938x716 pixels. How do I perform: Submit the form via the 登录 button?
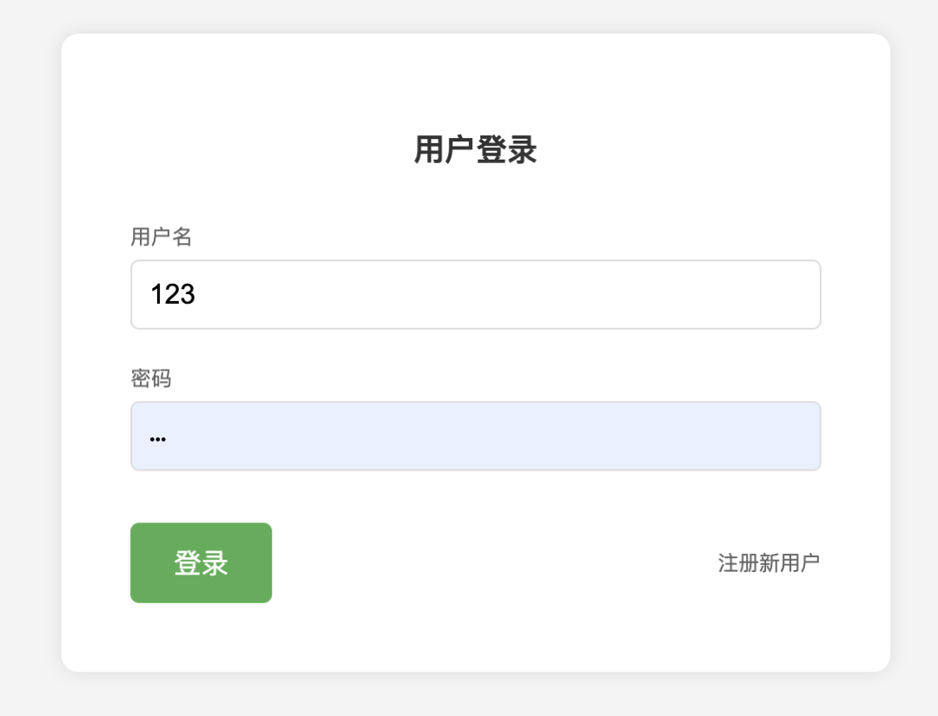201,562
